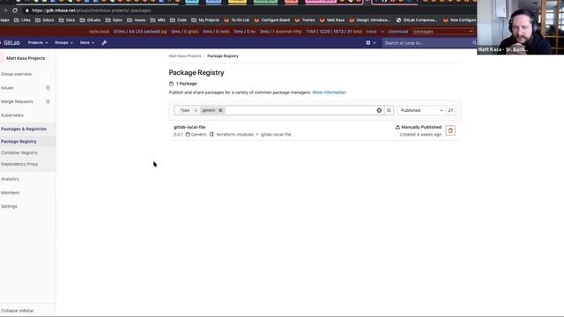This screenshot has width=564, height=317.
Task: Select Dependency Proxy in the sidebar
Action: (x=19, y=164)
